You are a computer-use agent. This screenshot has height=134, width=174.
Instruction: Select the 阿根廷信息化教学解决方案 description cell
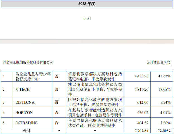click(x=95, y=102)
